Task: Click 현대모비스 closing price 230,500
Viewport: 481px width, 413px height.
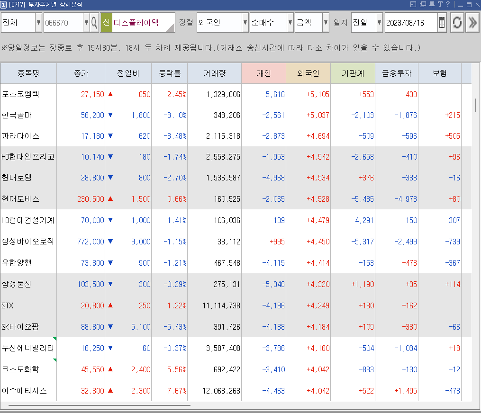Action: point(91,199)
